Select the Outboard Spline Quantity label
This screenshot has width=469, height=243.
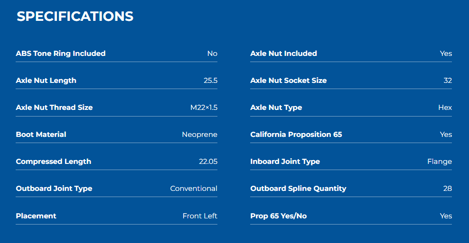pyautogui.click(x=298, y=189)
